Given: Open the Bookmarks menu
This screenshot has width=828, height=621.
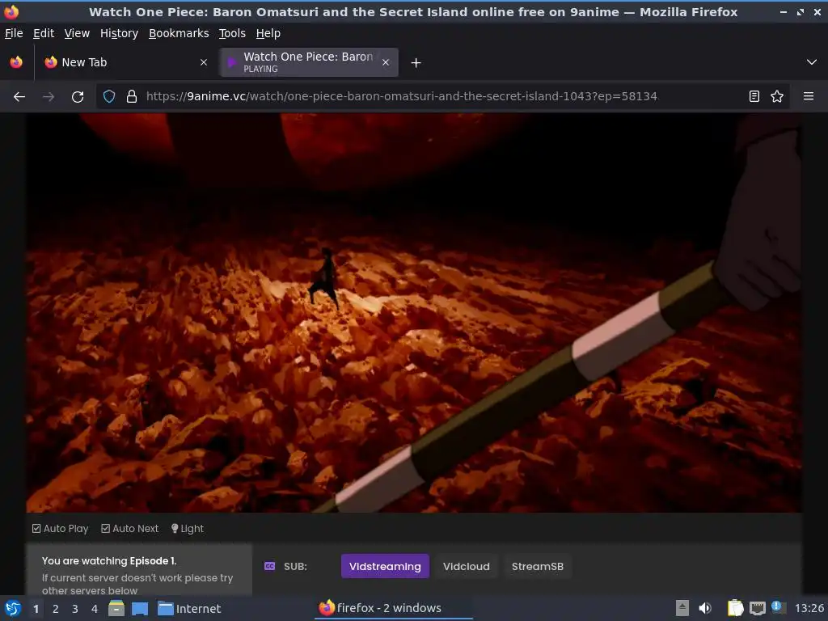Looking at the screenshot, I should click(x=179, y=33).
